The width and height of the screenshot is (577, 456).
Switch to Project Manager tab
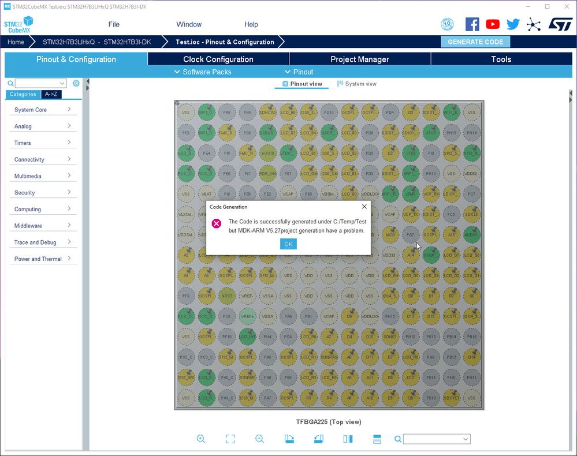(x=359, y=59)
